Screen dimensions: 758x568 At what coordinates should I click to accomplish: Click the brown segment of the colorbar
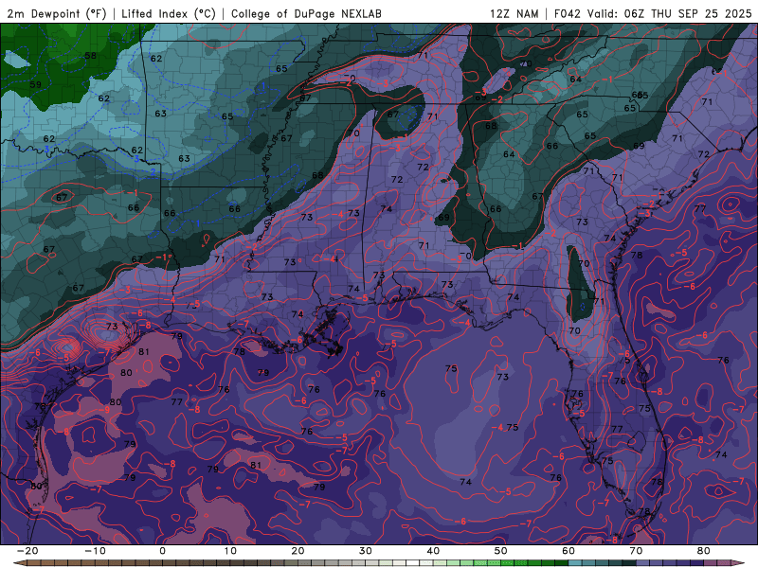coord(87,563)
